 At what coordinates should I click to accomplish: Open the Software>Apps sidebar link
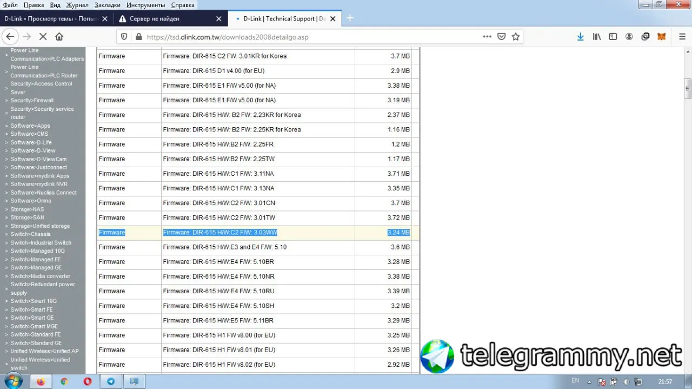click(30, 126)
